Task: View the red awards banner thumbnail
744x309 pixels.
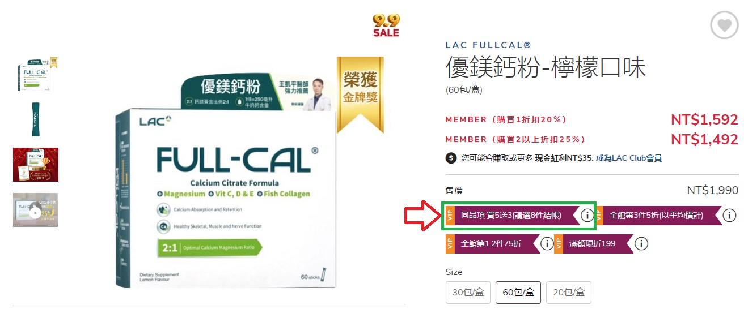Action: [35, 165]
